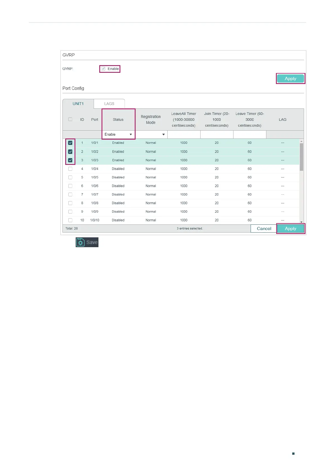335x473 pixels.
Task: Click the Leave Timer input field
Action: (250, 135)
